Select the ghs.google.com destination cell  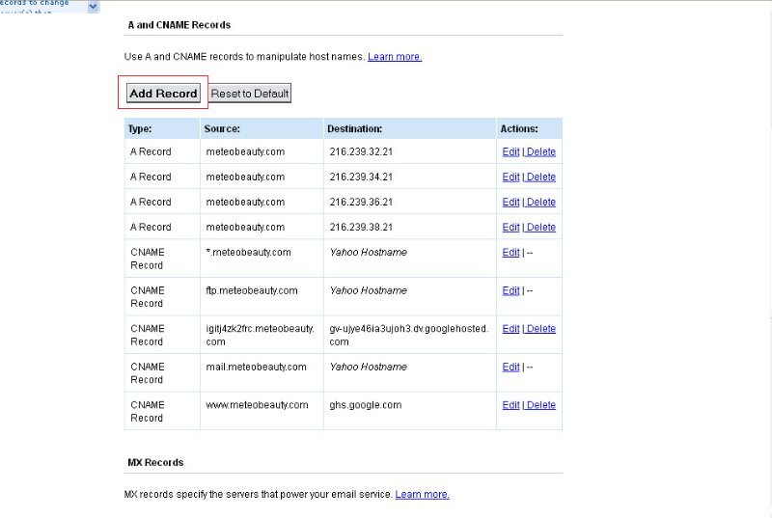(409, 411)
